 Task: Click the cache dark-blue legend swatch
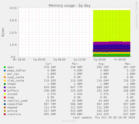[x=5, y=87]
